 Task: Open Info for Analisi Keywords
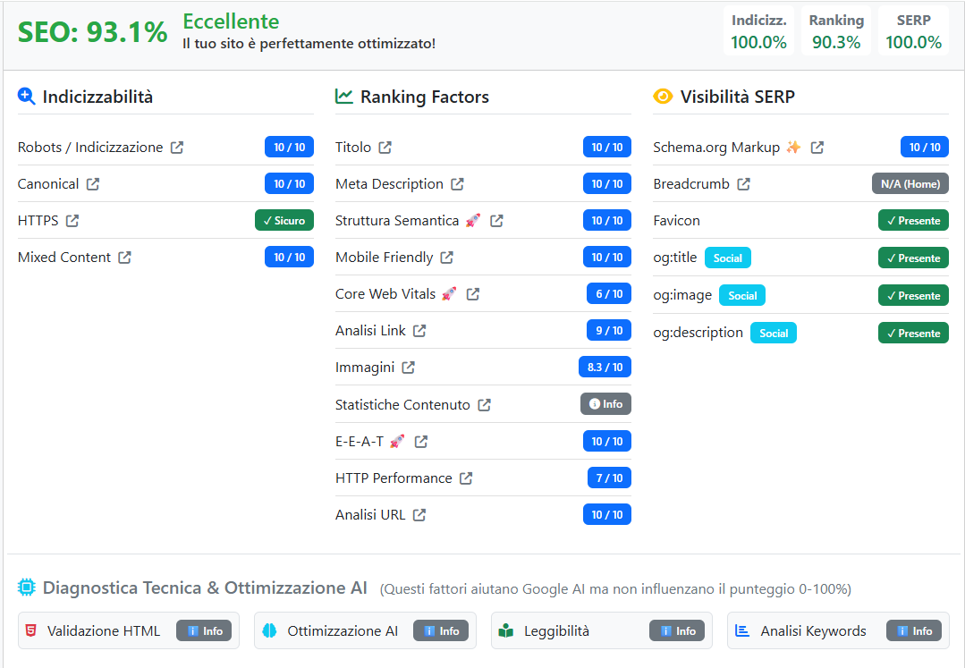click(913, 630)
